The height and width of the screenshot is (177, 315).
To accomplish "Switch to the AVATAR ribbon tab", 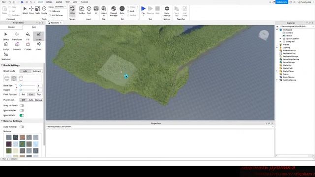I will [59, 2].
